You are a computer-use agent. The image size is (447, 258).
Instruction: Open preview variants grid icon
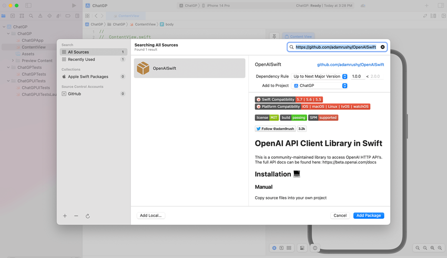click(x=289, y=248)
